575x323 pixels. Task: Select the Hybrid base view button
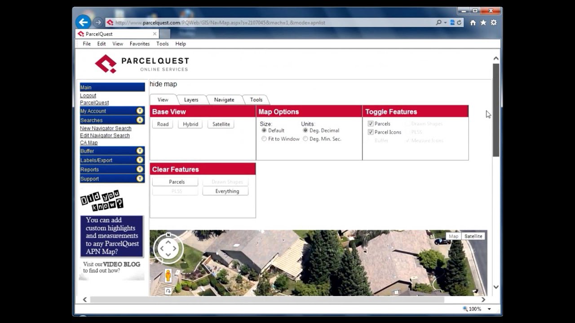(190, 124)
